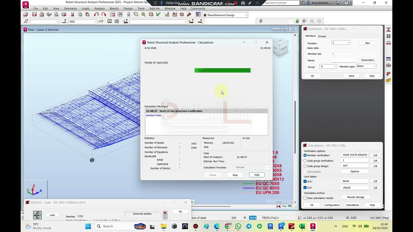Open WhatsApp from the taskbar

[x=238, y=226]
